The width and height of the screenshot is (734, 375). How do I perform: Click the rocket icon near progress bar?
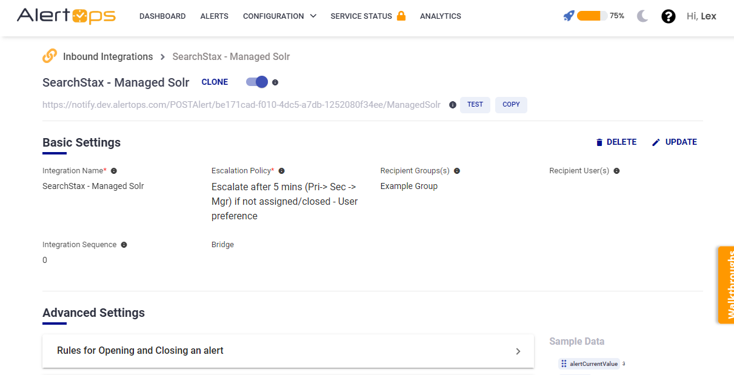[569, 16]
